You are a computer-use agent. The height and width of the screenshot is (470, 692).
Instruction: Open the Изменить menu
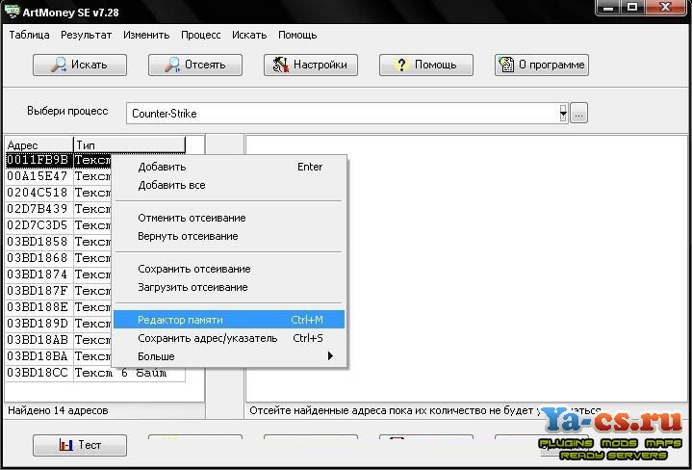pyautogui.click(x=146, y=35)
